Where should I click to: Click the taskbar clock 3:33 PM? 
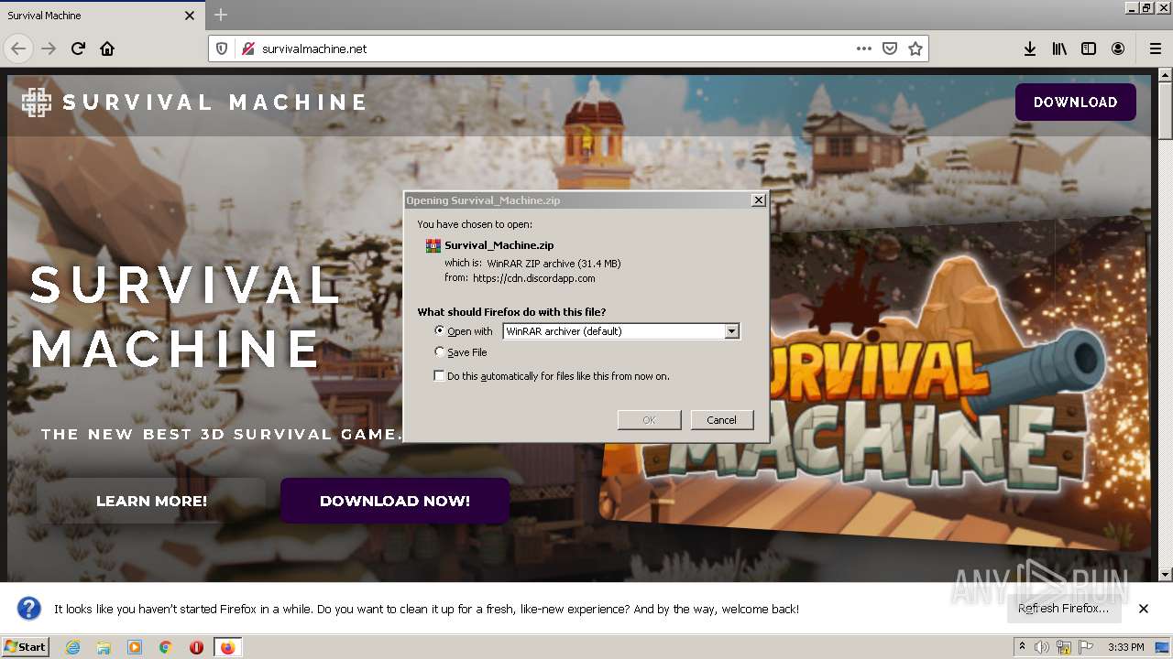(x=1125, y=647)
